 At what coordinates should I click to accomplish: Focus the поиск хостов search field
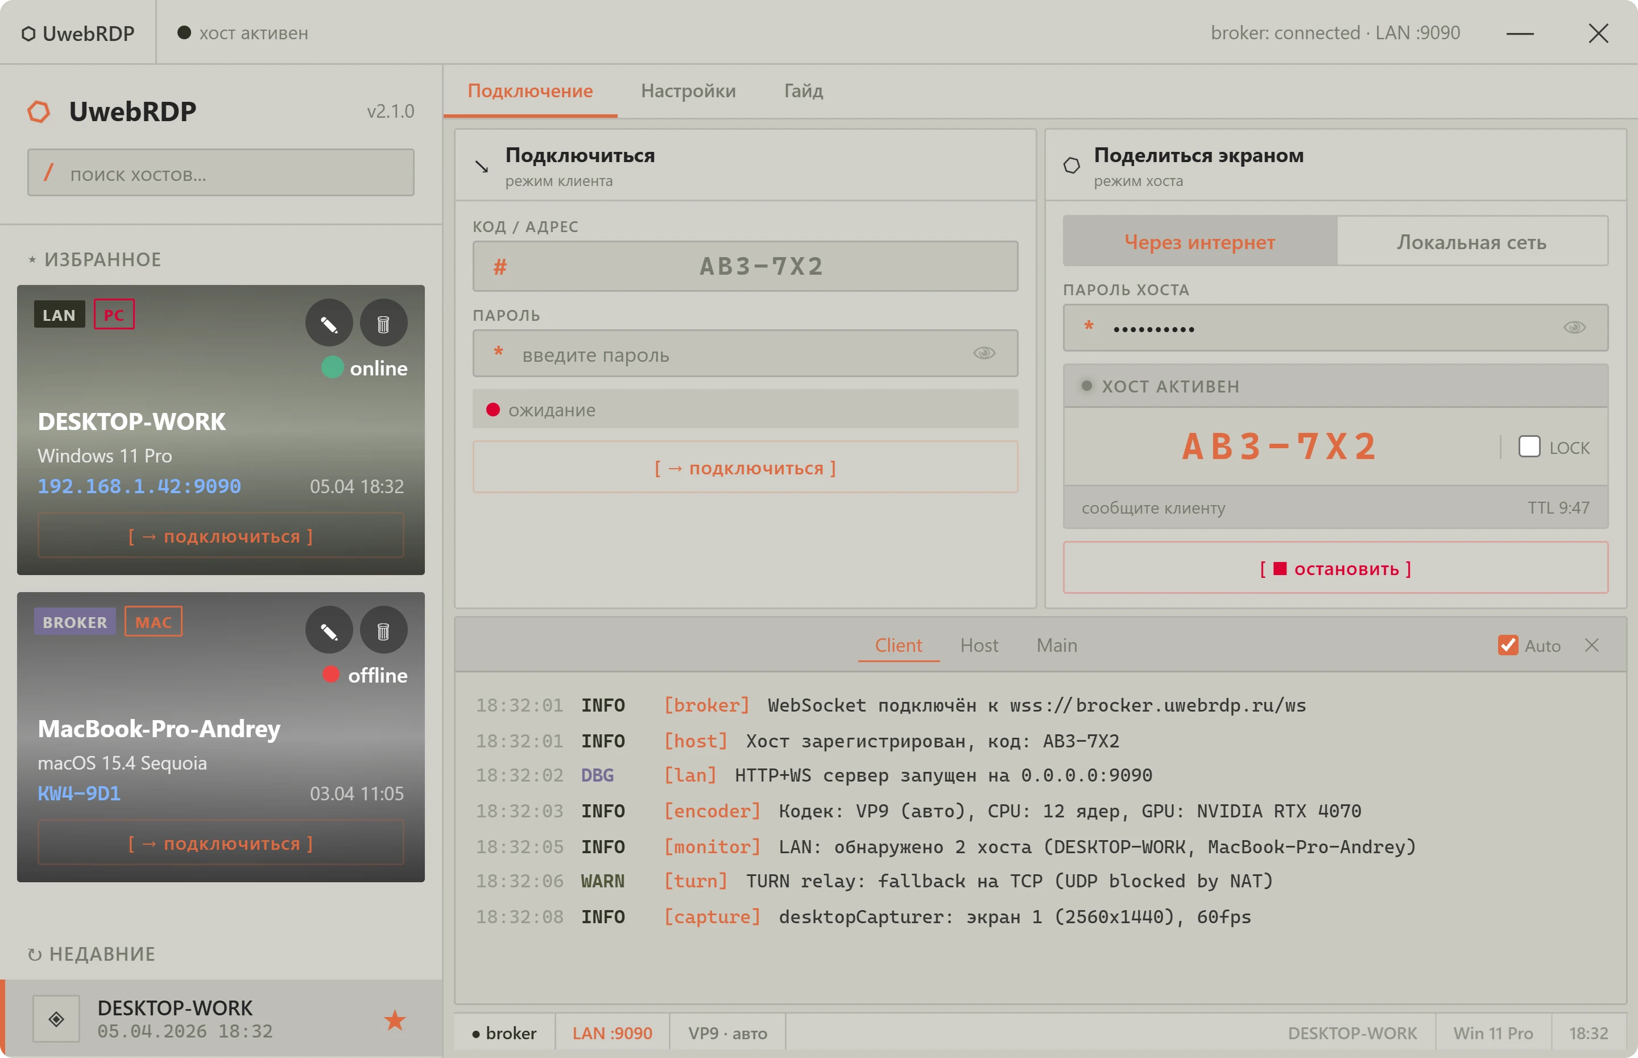coord(221,173)
